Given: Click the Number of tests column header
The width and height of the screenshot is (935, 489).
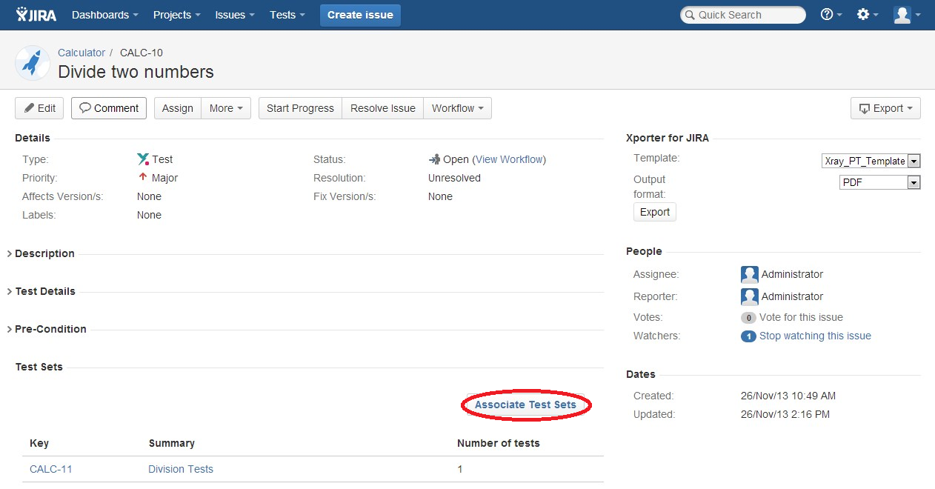Looking at the screenshot, I should coord(499,443).
